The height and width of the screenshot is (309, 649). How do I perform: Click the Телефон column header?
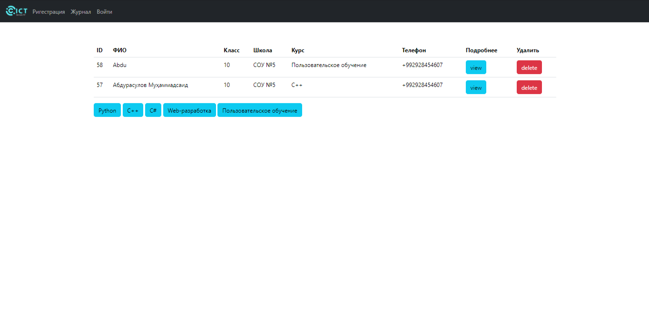(414, 50)
